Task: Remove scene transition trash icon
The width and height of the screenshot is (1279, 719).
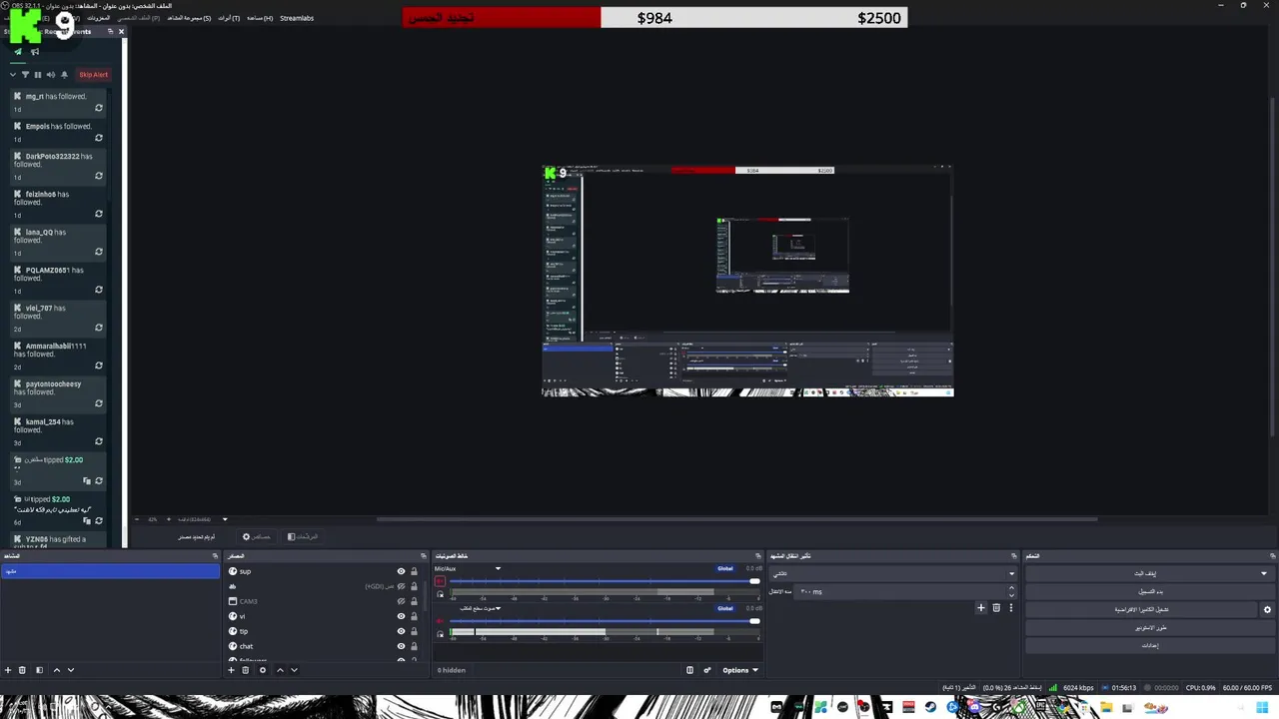Action: (996, 607)
